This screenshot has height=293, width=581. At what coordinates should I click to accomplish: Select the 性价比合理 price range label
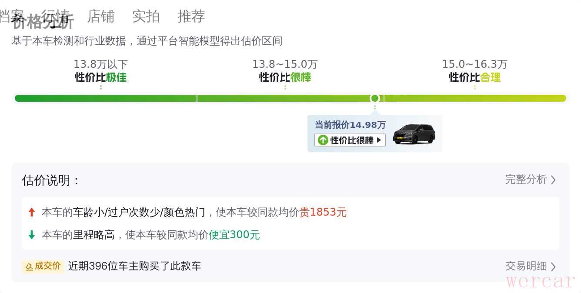pos(475,77)
